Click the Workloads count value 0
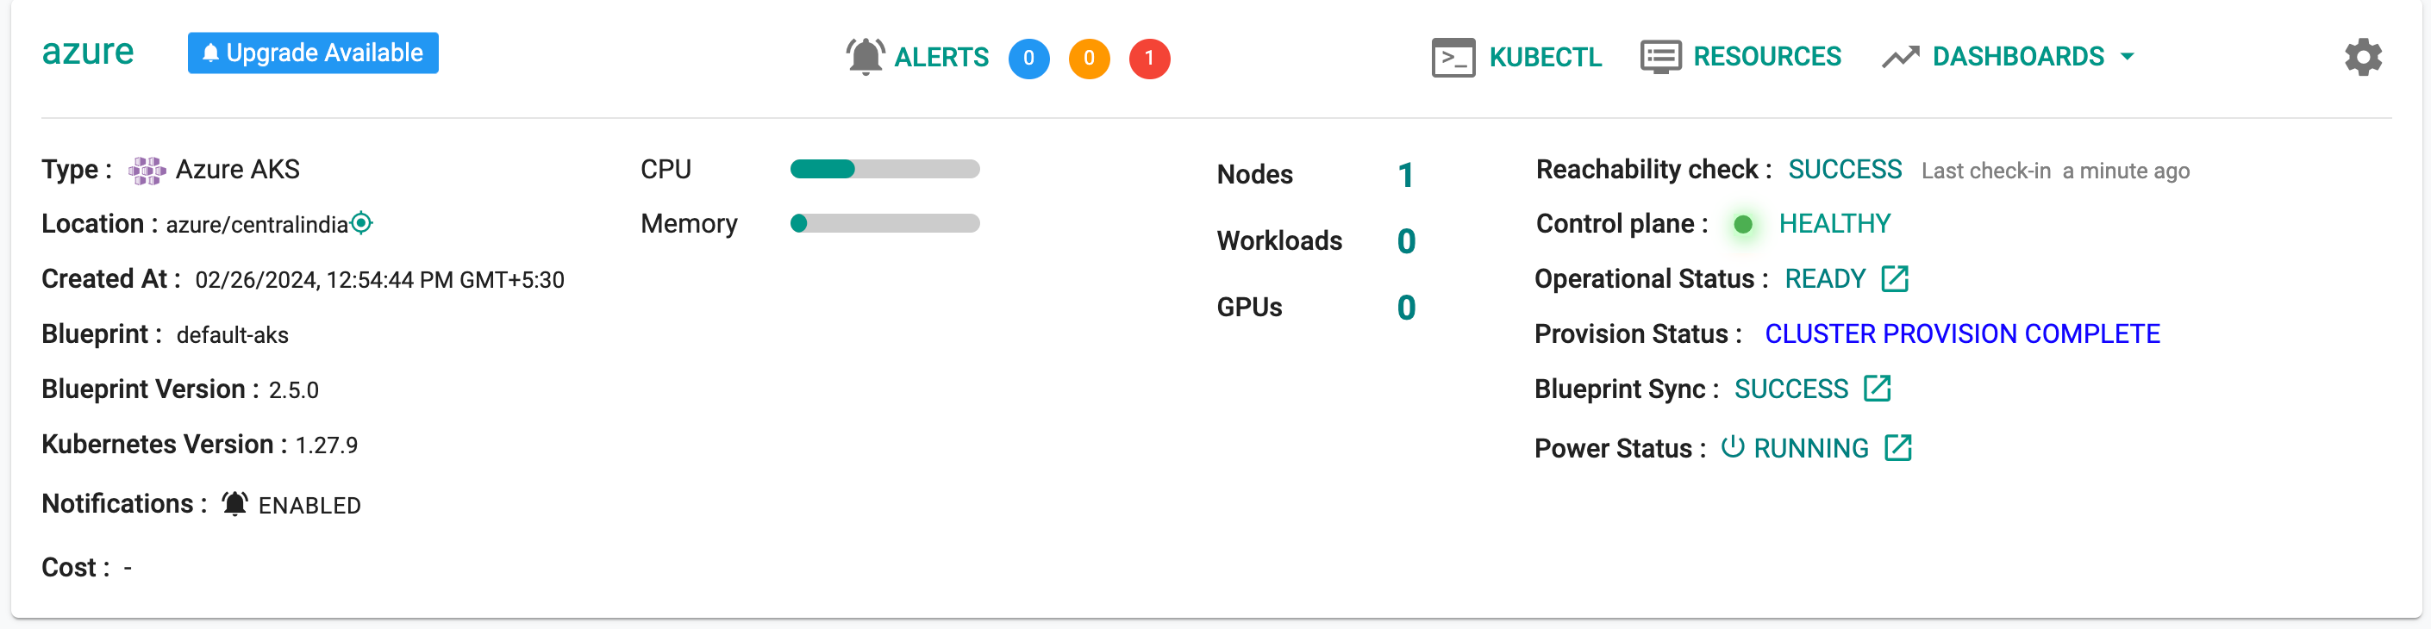The height and width of the screenshot is (629, 2431). point(1406,241)
